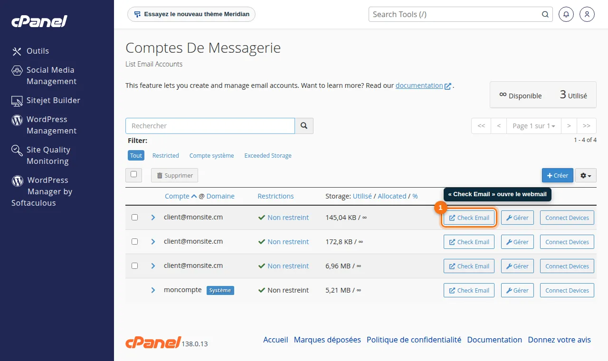Sort accounts by Restrictions column
This screenshot has width=608, height=361.
coord(275,196)
